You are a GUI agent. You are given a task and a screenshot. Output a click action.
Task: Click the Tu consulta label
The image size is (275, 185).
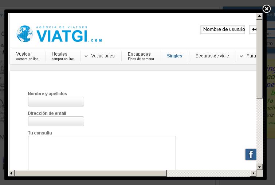[x=40, y=133]
